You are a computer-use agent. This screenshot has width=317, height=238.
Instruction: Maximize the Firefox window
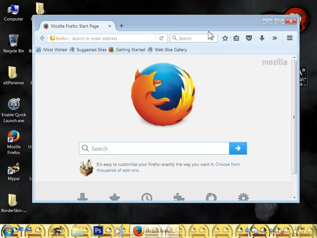pyautogui.click(x=279, y=21)
